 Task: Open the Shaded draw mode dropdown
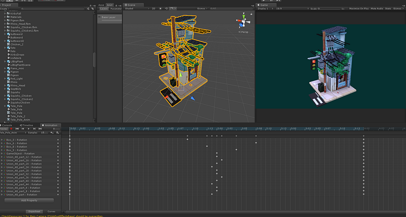(137, 8)
